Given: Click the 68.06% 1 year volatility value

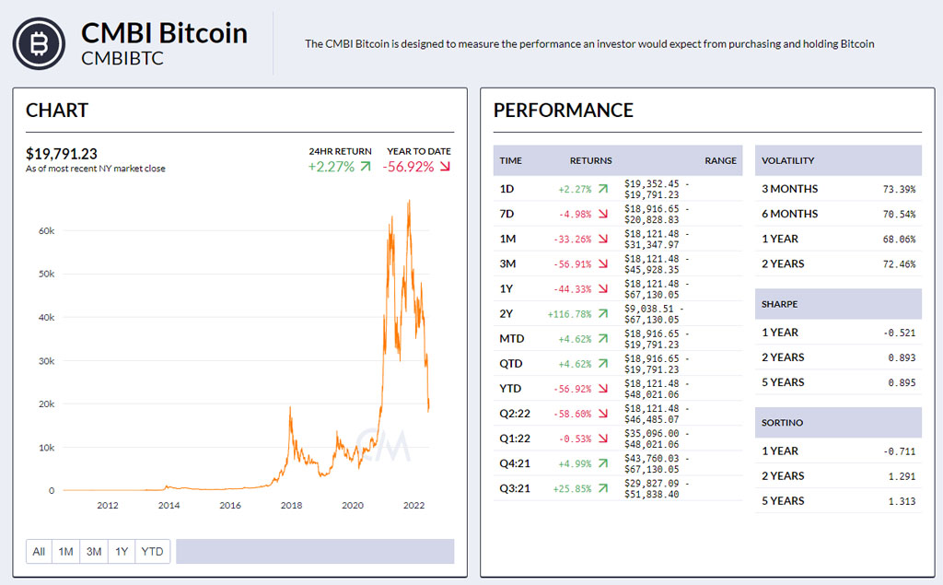Looking at the screenshot, I should pos(899,239).
